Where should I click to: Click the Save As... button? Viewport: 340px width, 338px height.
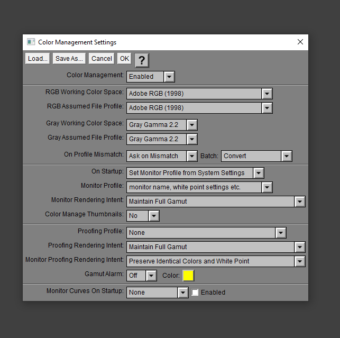(x=69, y=59)
